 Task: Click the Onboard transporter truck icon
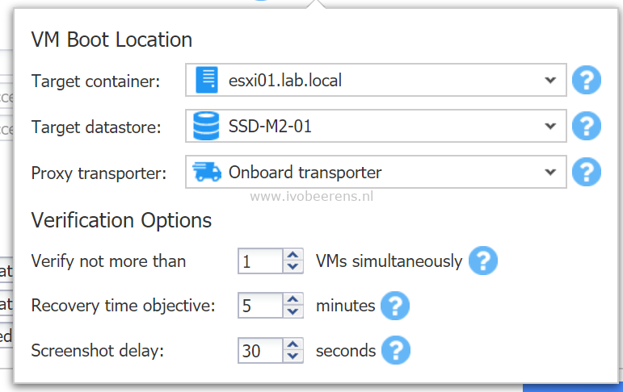tap(207, 172)
